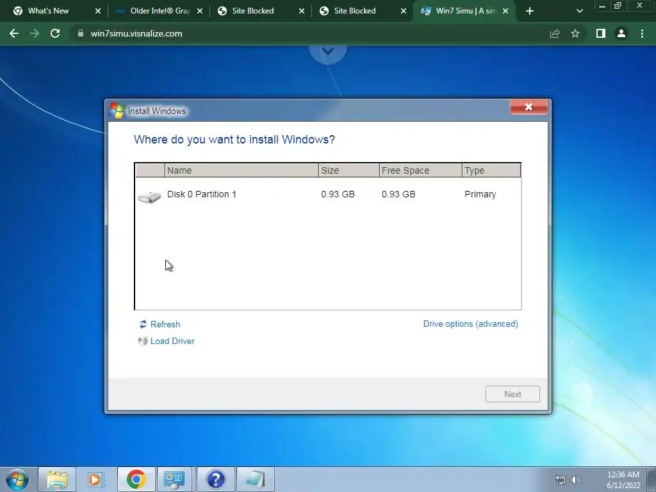The width and height of the screenshot is (656, 492).
Task: Open Drive options (advanced)
Action: [x=471, y=324]
